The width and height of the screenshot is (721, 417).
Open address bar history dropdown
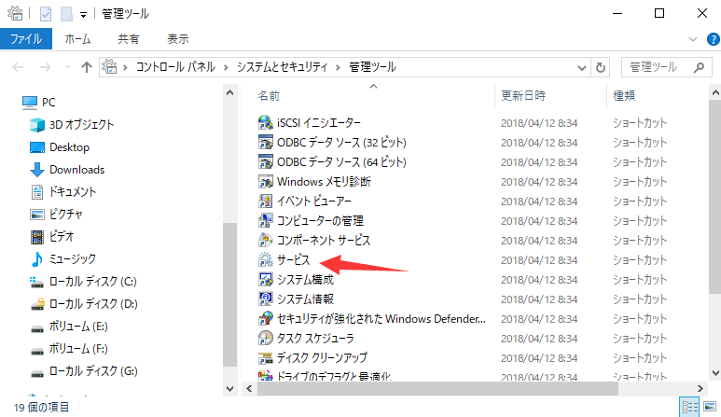[582, 68]
